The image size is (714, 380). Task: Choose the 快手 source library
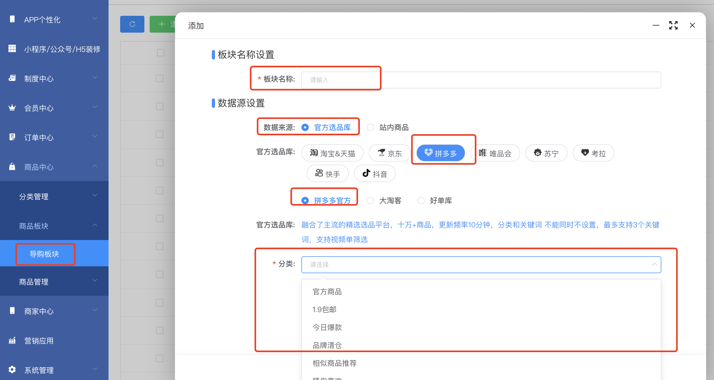pos(327,173)
